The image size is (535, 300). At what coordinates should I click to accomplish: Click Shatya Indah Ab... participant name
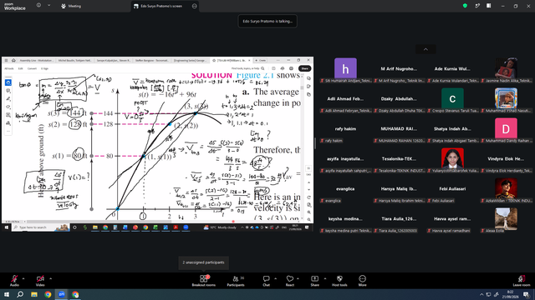(x=452, y=129)
